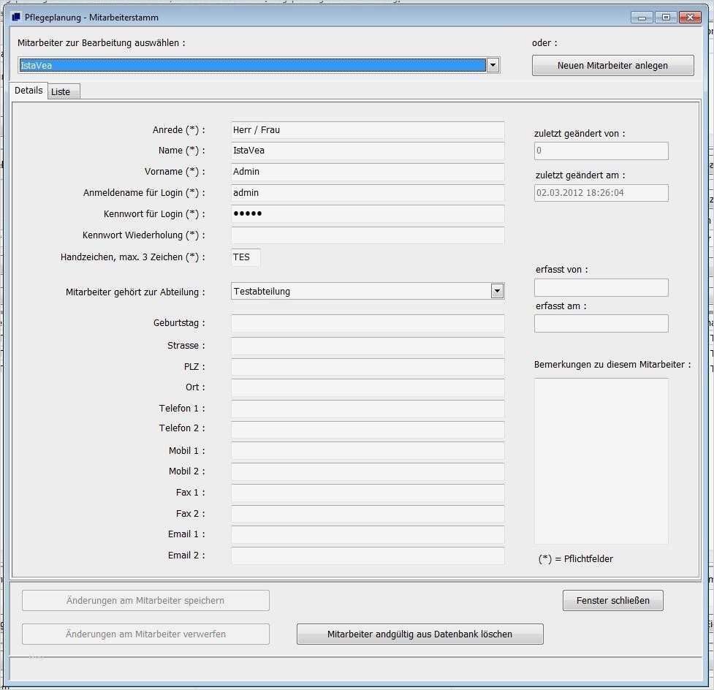
Task: Click Neuen Mitarbeiter anlegen button
Action: [x=612, y=65]
